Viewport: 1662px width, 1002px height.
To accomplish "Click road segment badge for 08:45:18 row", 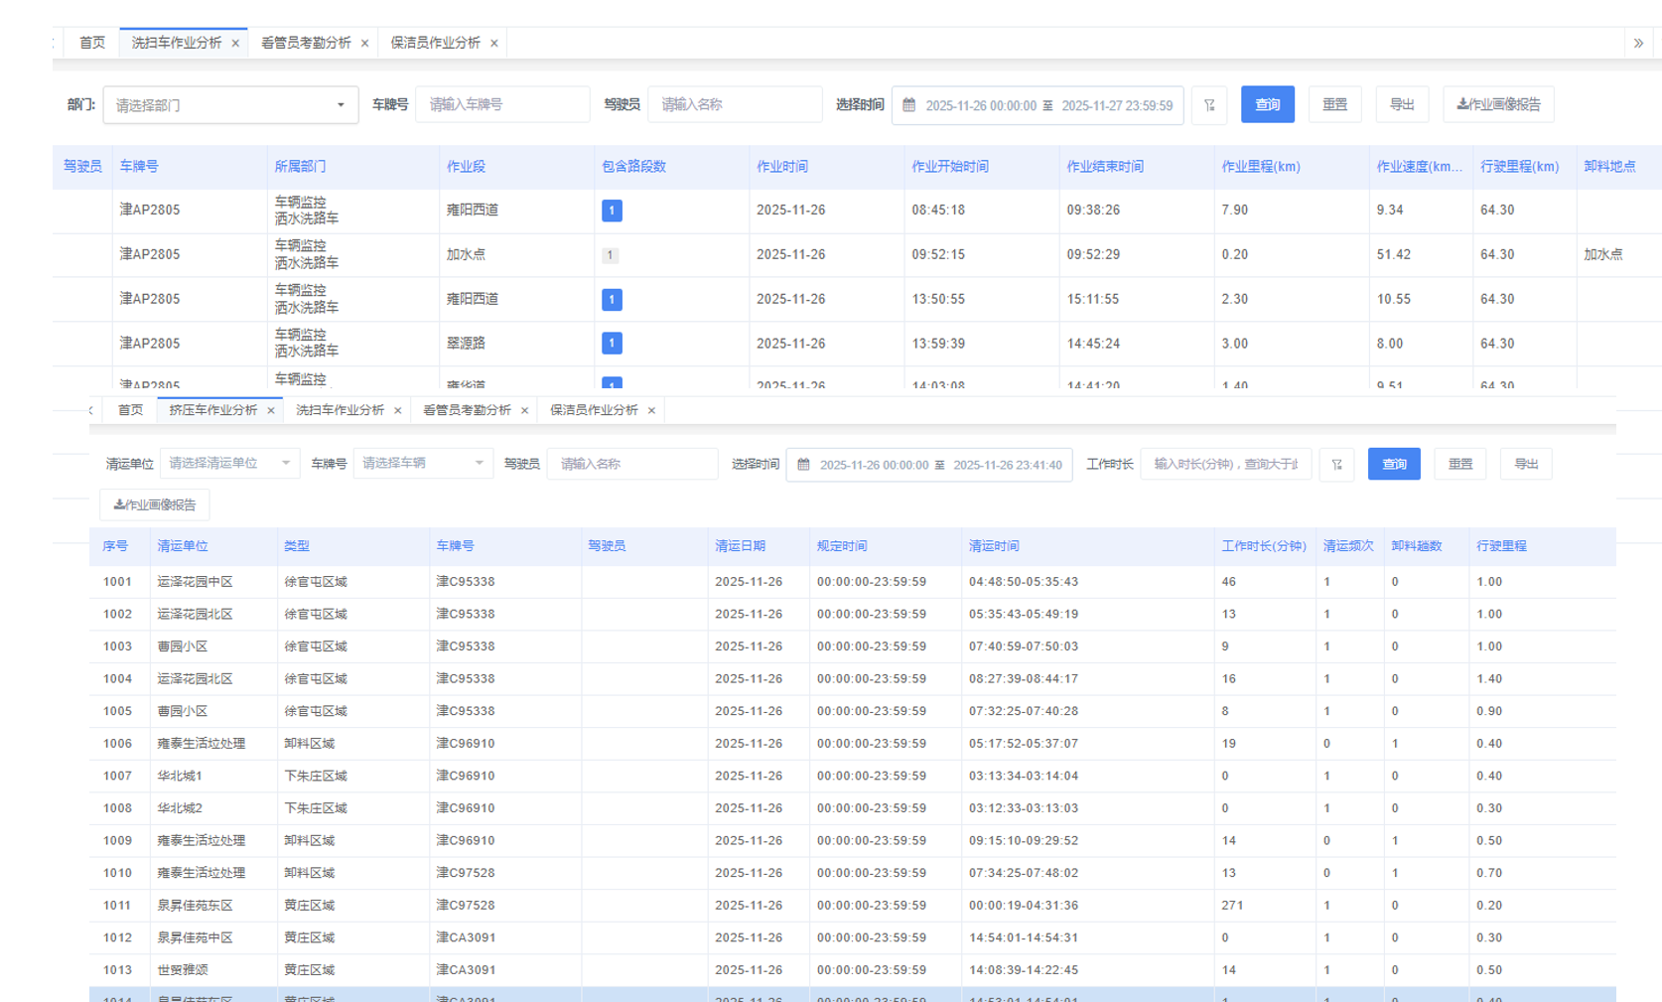I will 612,211.
